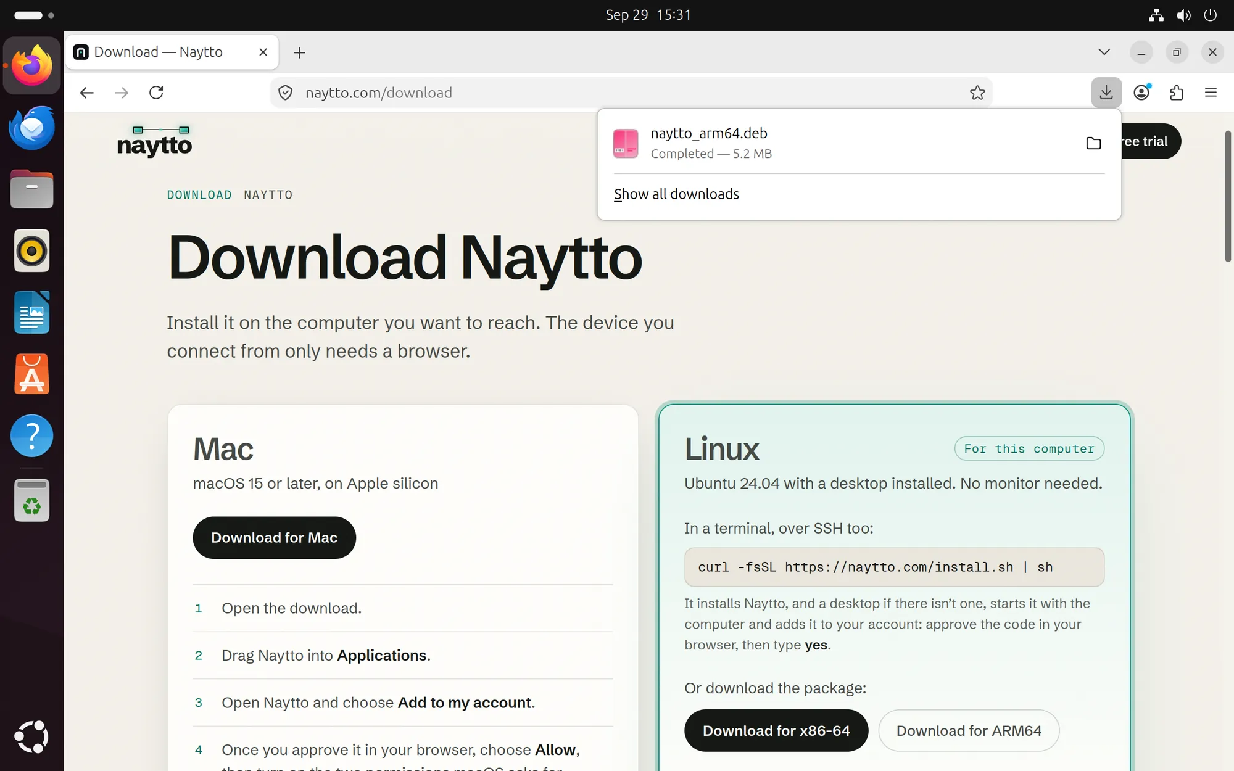Open the Firefox hamburger application menu

pos(1211,93)
